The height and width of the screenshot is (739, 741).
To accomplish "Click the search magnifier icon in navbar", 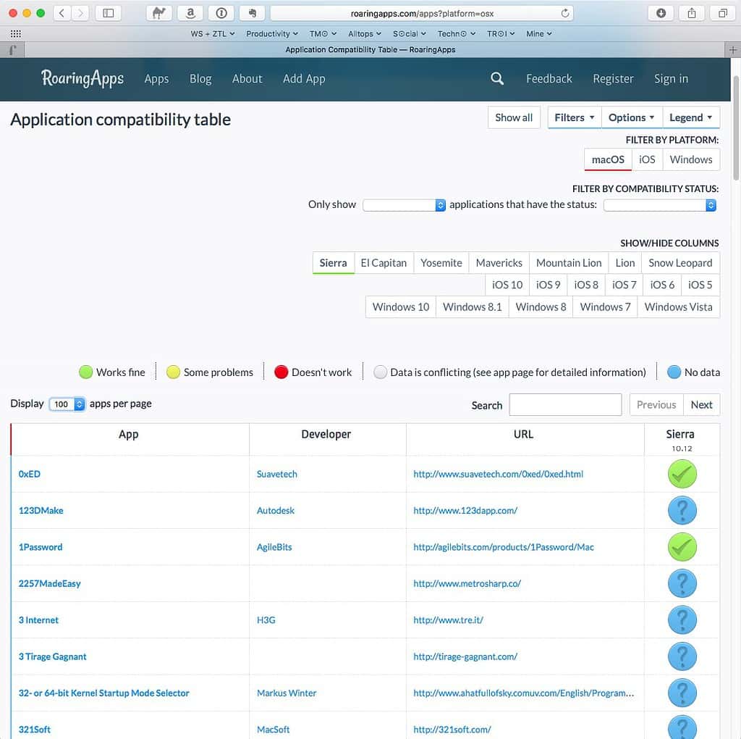I will 497,79.
